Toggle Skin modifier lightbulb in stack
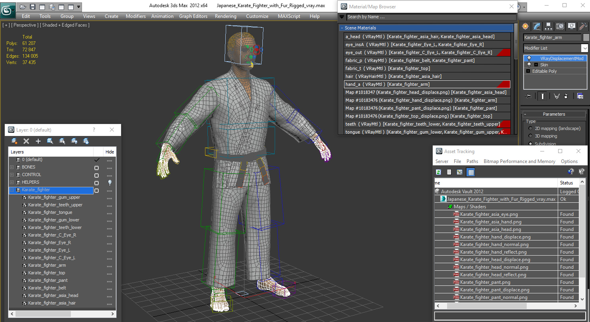Image resolution: width=590 pixels, height=322 pixels. [x=529, y=65]
